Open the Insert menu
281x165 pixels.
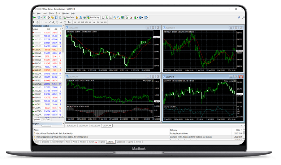click(x=45, y=13)
